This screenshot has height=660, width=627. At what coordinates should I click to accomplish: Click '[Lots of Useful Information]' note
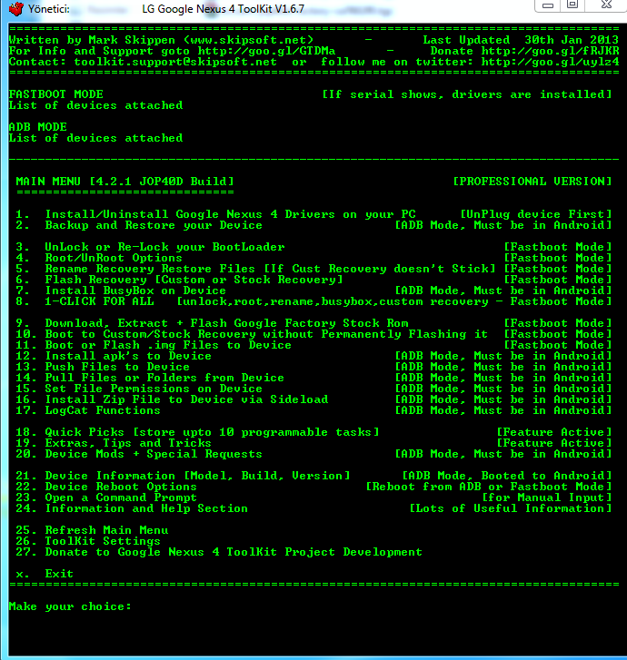[511, 509]
